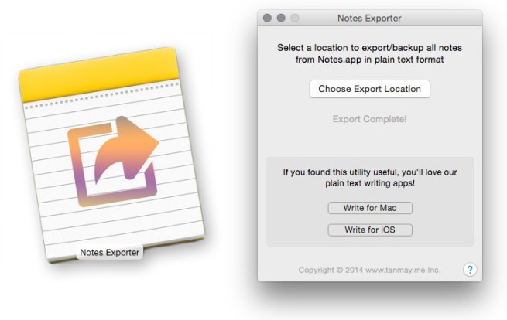Image resolution: width=507 pixels, height=320 pixels.
Task: Click the disabled zoom window button
Action: pyautogui.click(x=293, y=18)
